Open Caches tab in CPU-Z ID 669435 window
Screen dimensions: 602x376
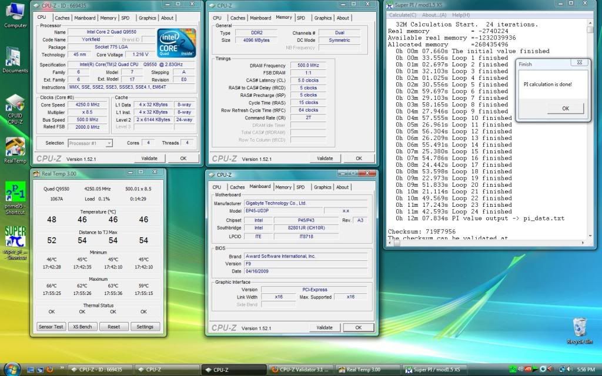pos(62,18)
